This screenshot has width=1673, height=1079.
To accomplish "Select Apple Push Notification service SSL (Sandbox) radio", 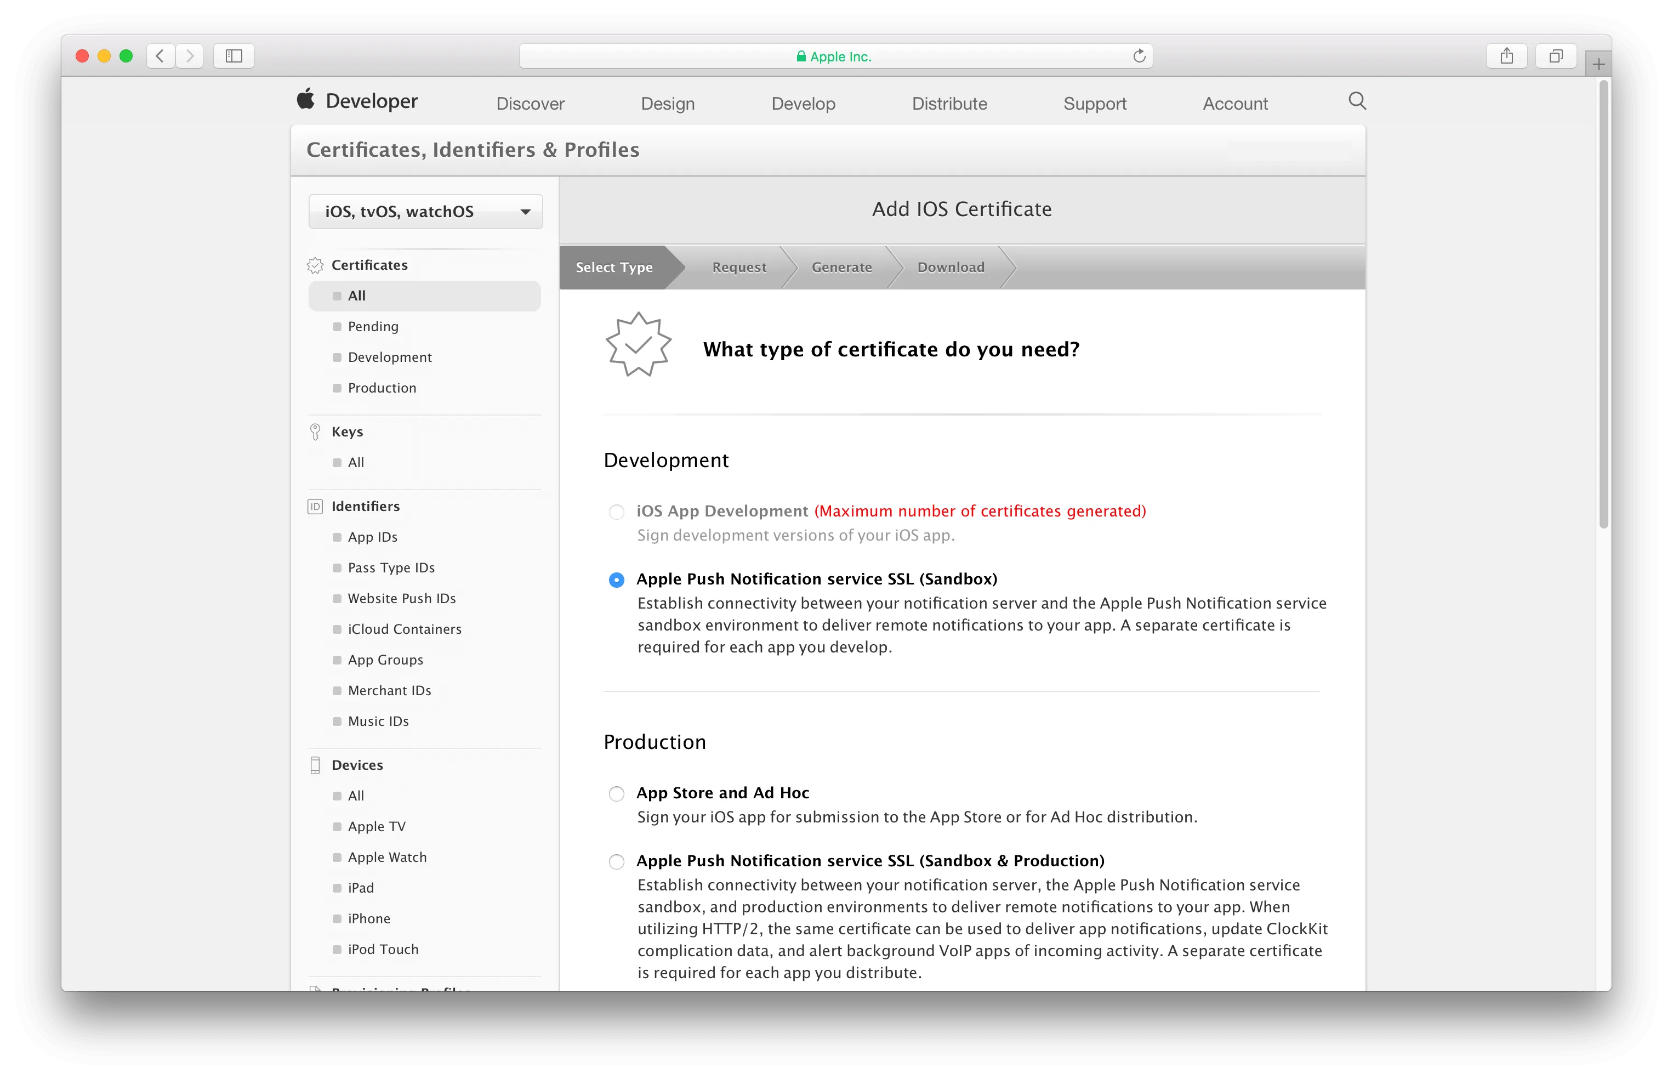I will pos(616,580).
